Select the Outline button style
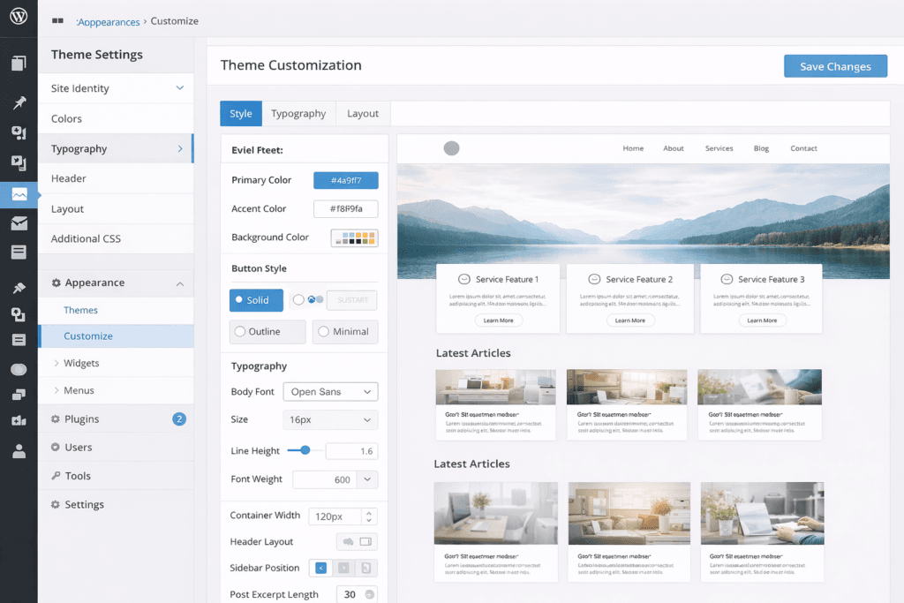The image size is (904, 603). click(x=267, y=331)
